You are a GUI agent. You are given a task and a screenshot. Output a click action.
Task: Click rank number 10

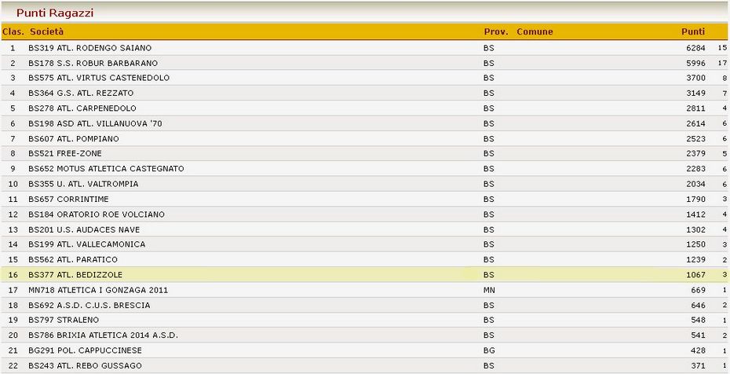13,184
